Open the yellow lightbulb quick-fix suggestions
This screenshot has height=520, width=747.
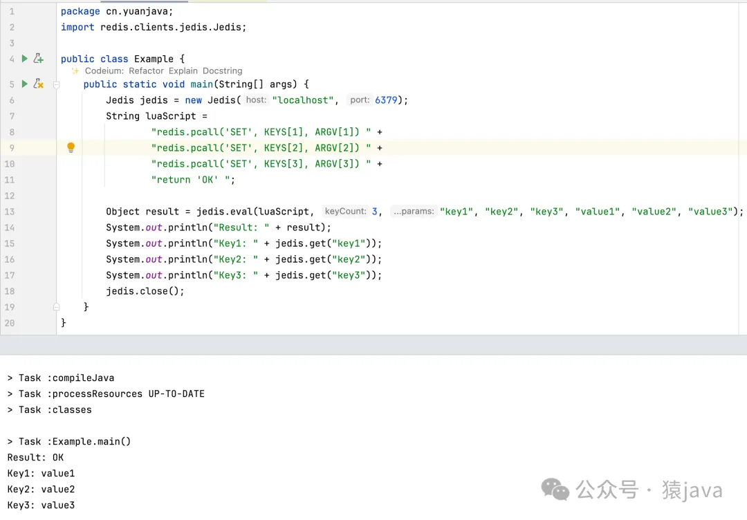point(71,147)
